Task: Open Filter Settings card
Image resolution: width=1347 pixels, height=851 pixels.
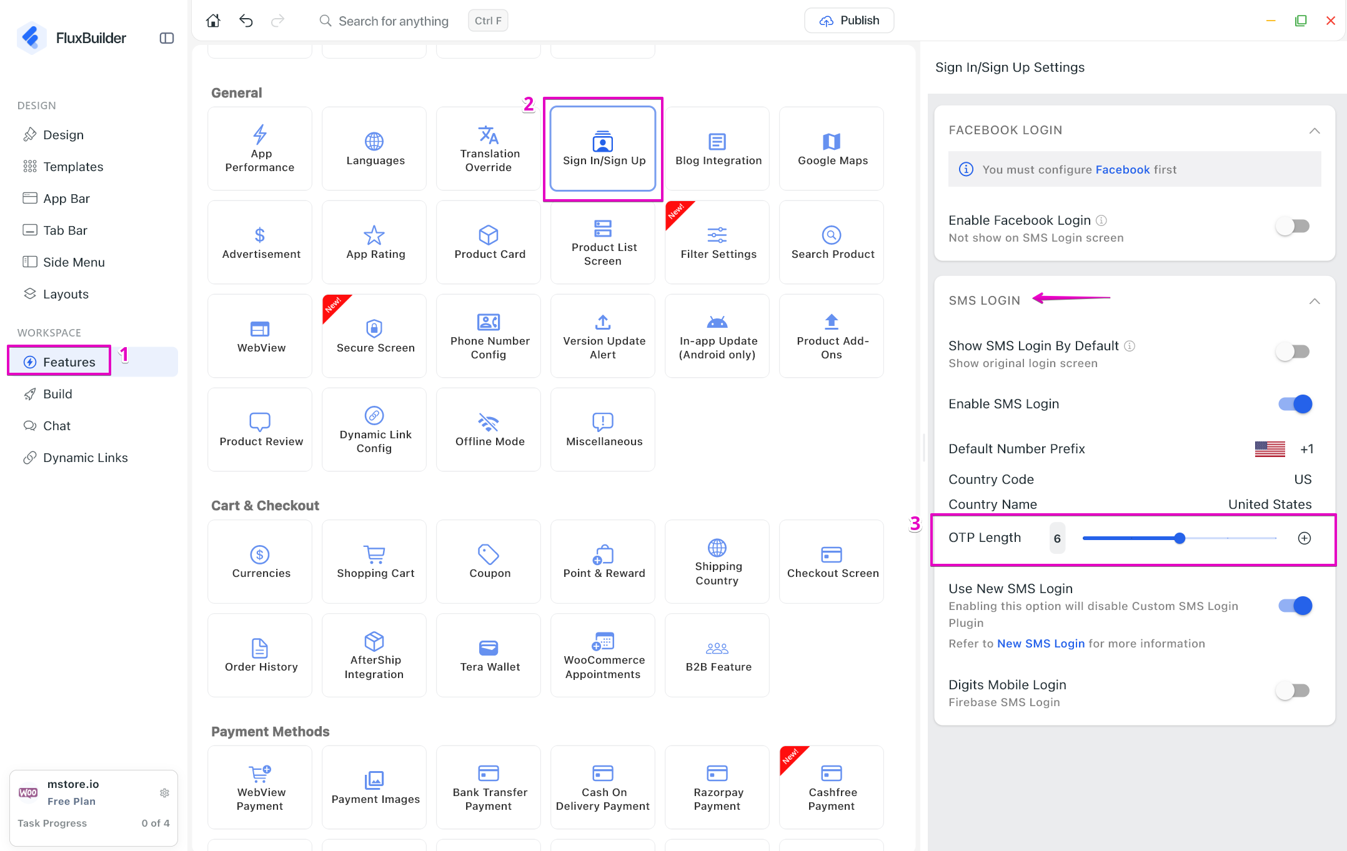Action: pyautogui.click(x=717, y=242)
